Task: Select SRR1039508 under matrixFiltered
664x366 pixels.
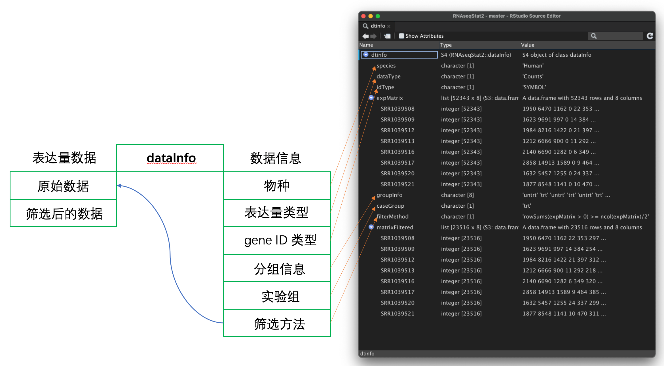Action: click(x=397, y=238)
